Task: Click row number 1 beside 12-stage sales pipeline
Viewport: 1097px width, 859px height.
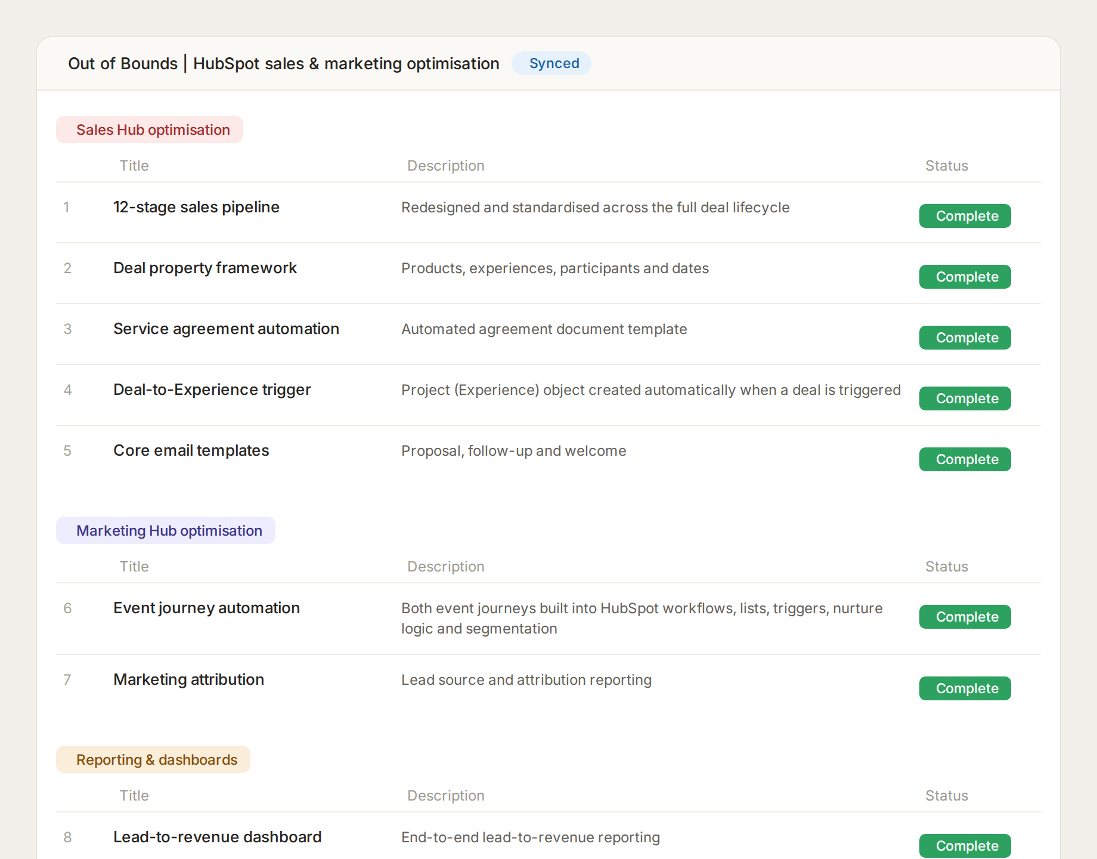Action: coord(67,208)
